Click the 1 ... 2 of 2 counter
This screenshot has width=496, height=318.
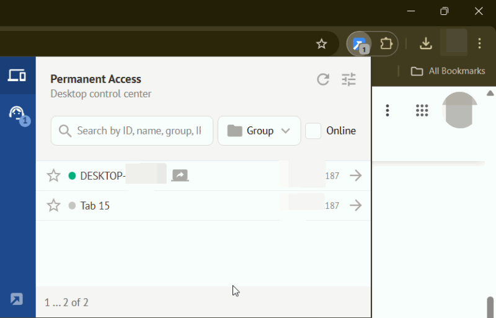pyautogui.click(x=66, y=303)
